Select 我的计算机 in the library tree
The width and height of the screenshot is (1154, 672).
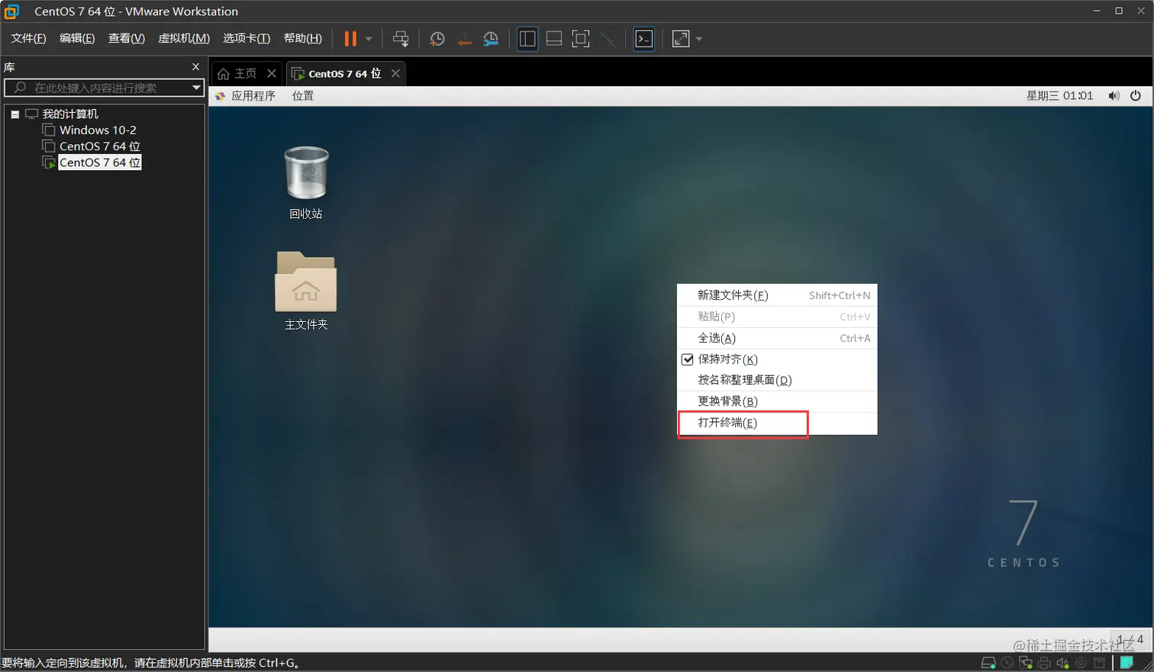click(70, 114)
